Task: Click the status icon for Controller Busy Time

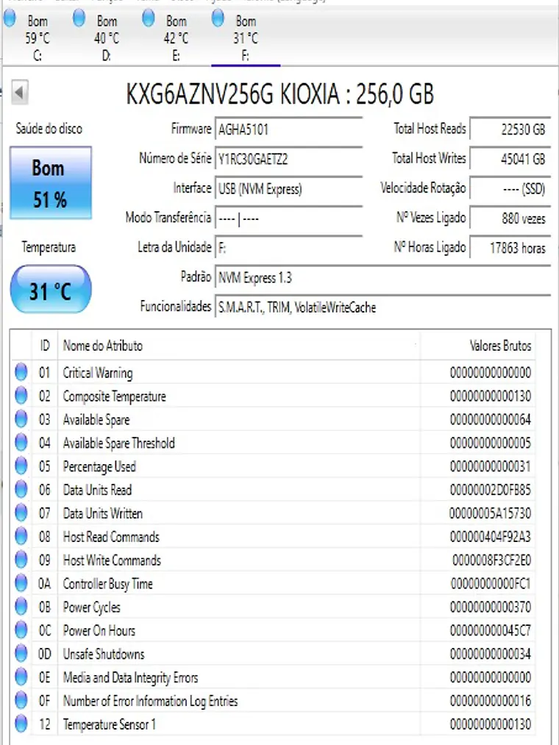Action: 21,583
